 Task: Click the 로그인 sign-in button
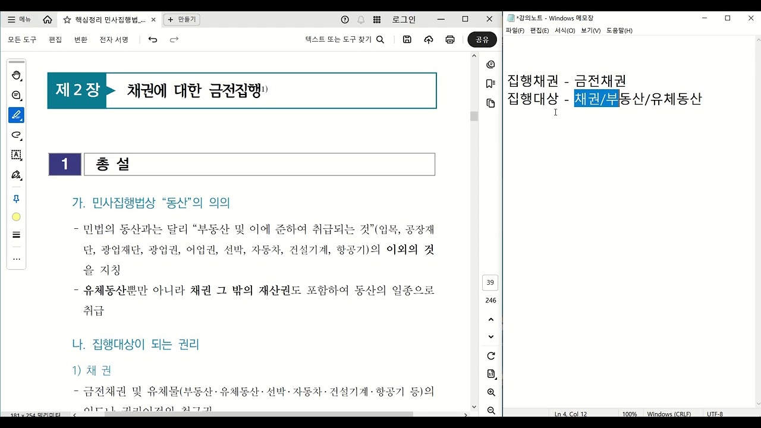(x=404, y=20)
